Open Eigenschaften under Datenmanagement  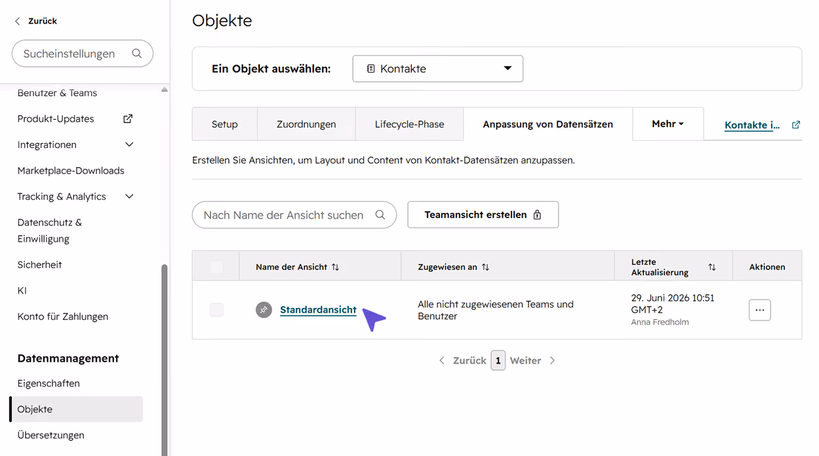pyautogui.click(x=49, y=383)
